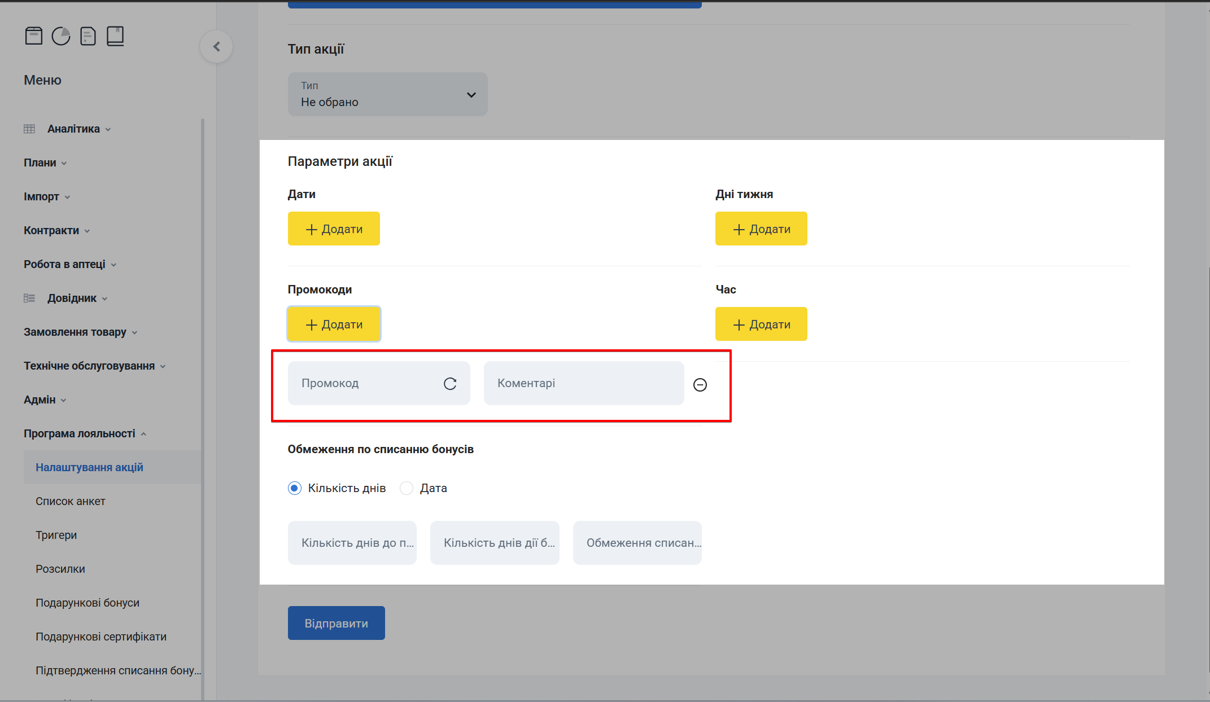Remove the promo code row with the minus icon
Viewport: 1210px width, 702px height.
tap(700, 385)
